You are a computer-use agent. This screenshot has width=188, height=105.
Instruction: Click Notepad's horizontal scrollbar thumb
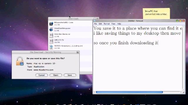130,92
